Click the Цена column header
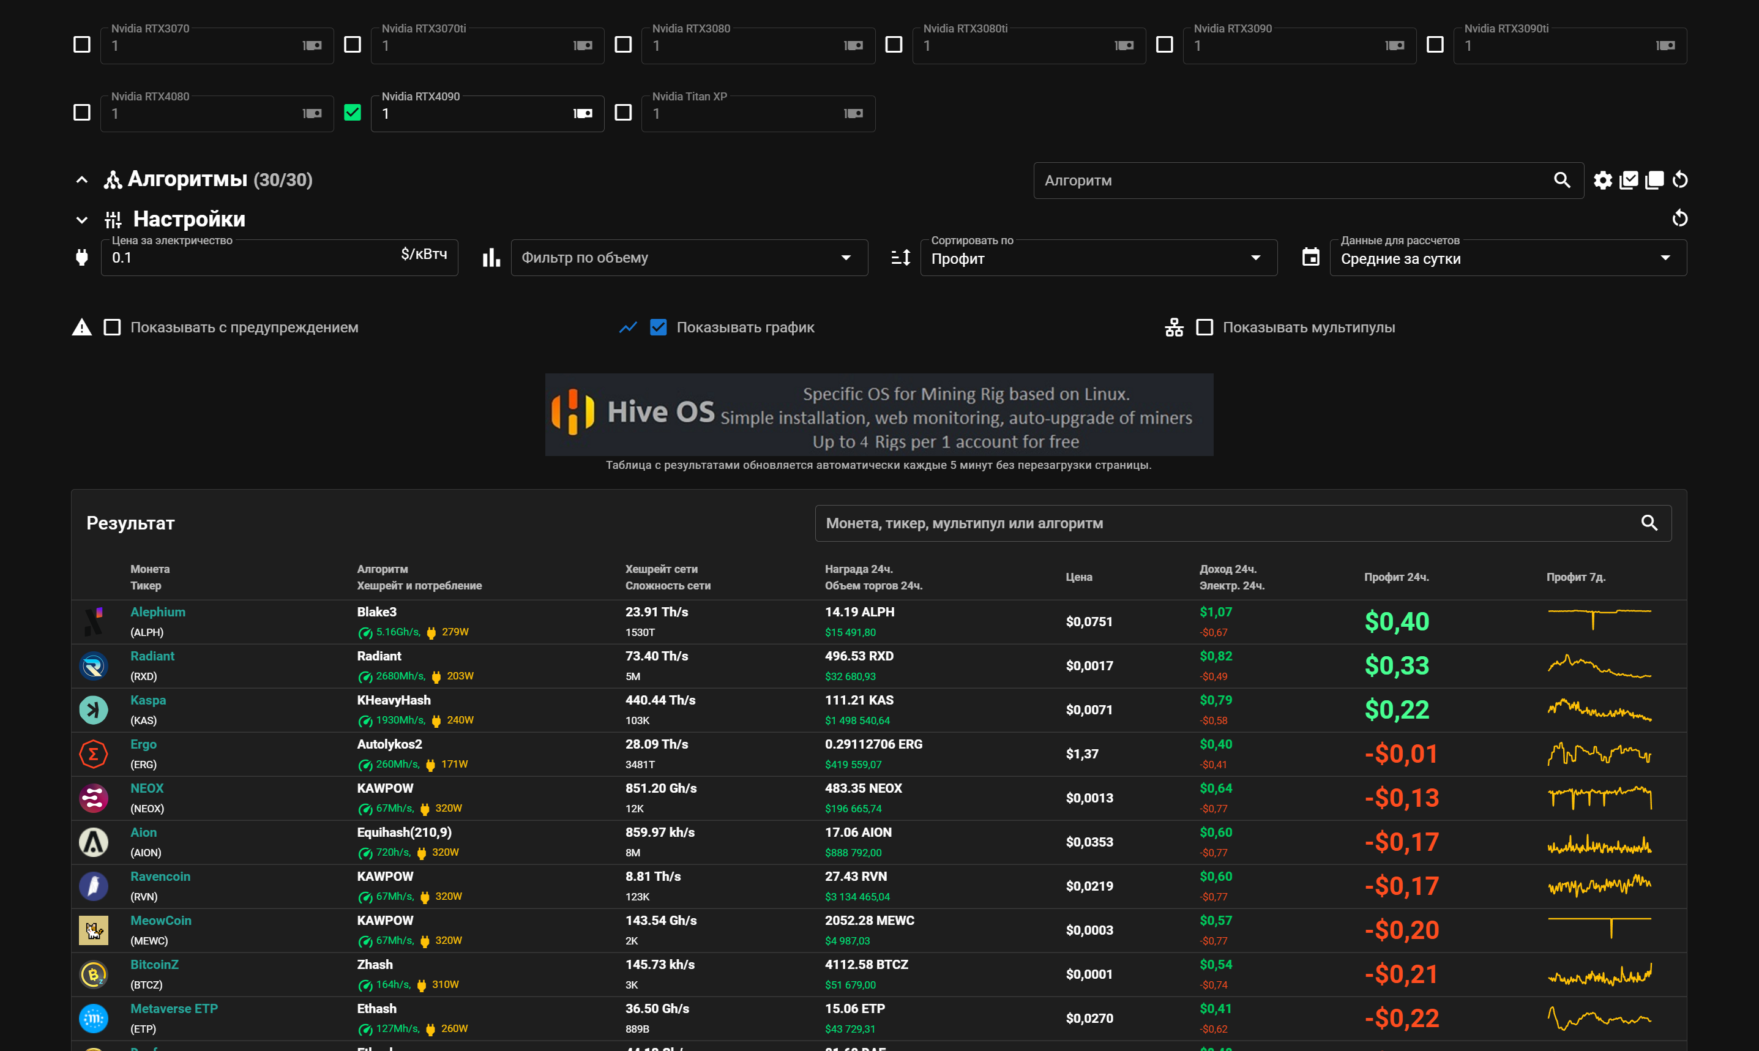Viewport: 1759px width, 1051px height. [1078, 577]
